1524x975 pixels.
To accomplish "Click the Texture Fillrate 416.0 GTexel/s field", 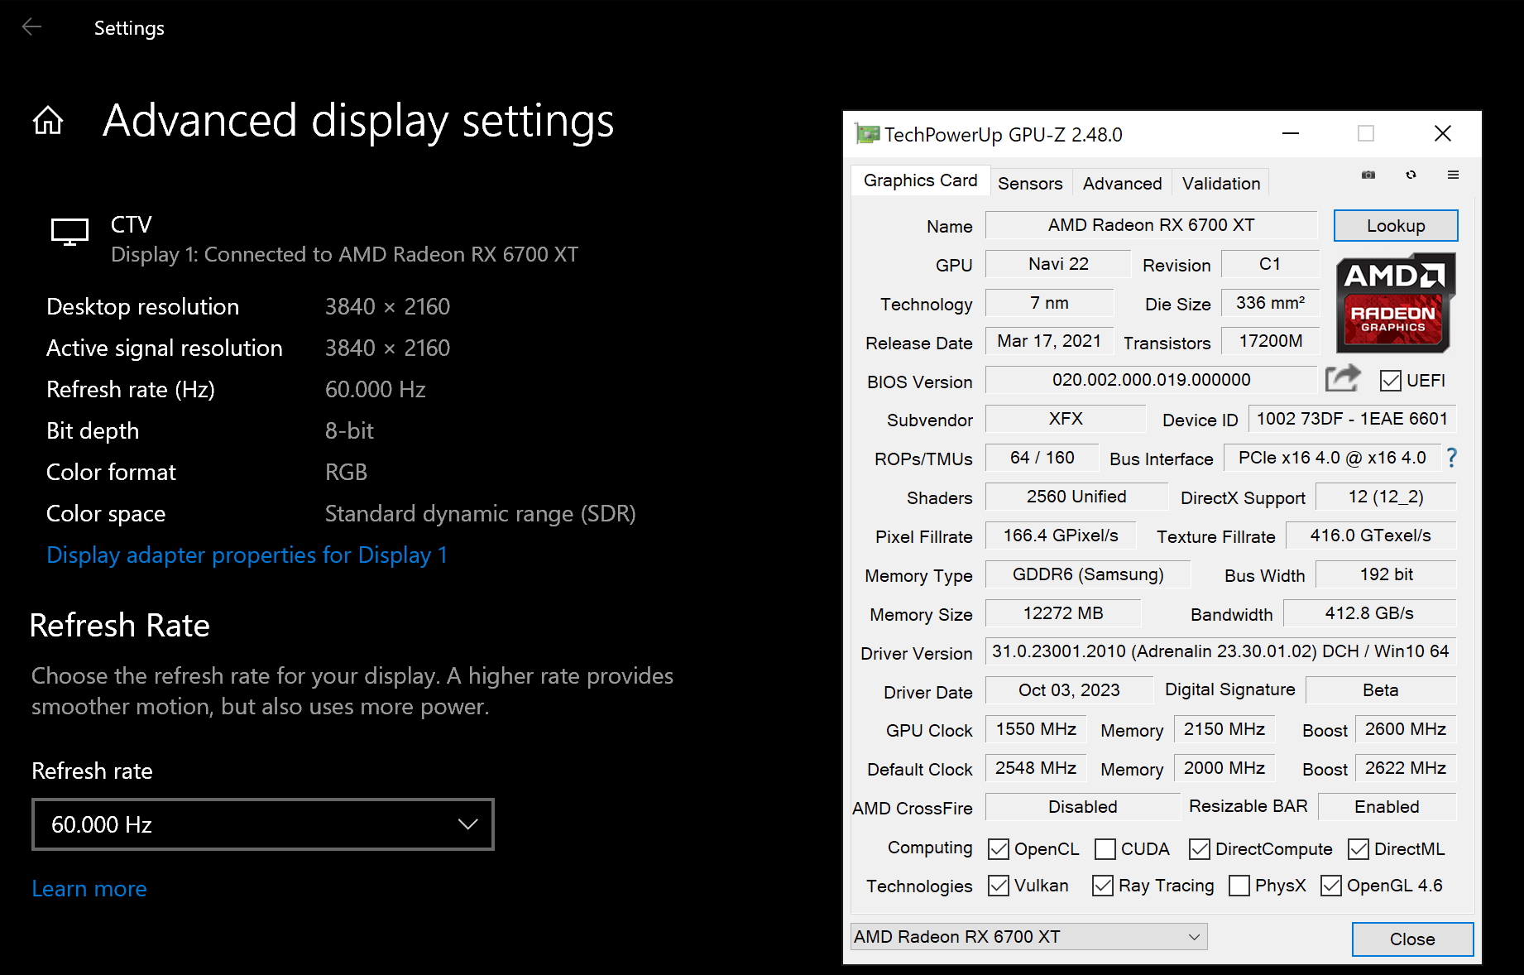I will click(x=1370, y=536).
